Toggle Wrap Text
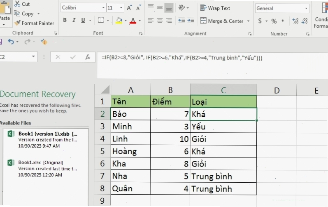328x207 pixels. pos(215,8)
